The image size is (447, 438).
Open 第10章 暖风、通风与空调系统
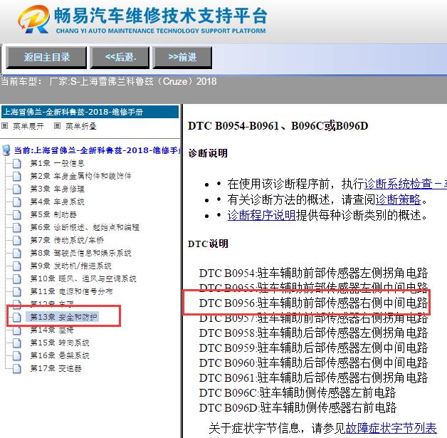point(83,278)
